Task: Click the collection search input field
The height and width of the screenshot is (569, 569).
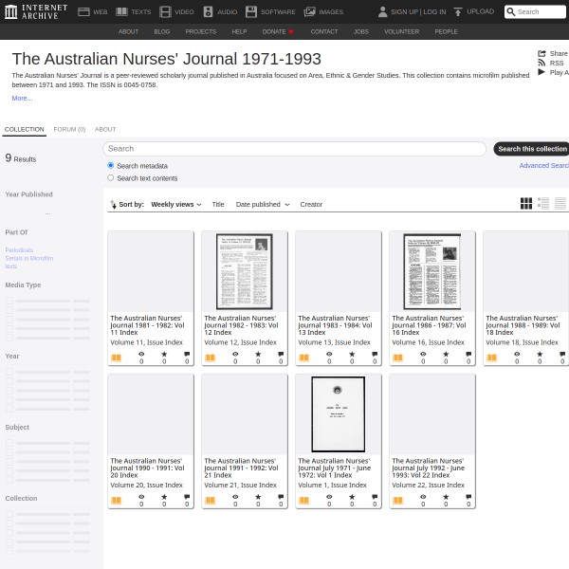Action: coord(294,149)
